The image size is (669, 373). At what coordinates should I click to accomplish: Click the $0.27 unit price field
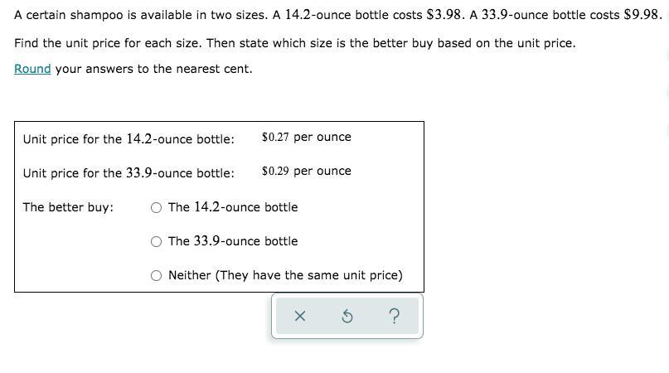point(275,138)
